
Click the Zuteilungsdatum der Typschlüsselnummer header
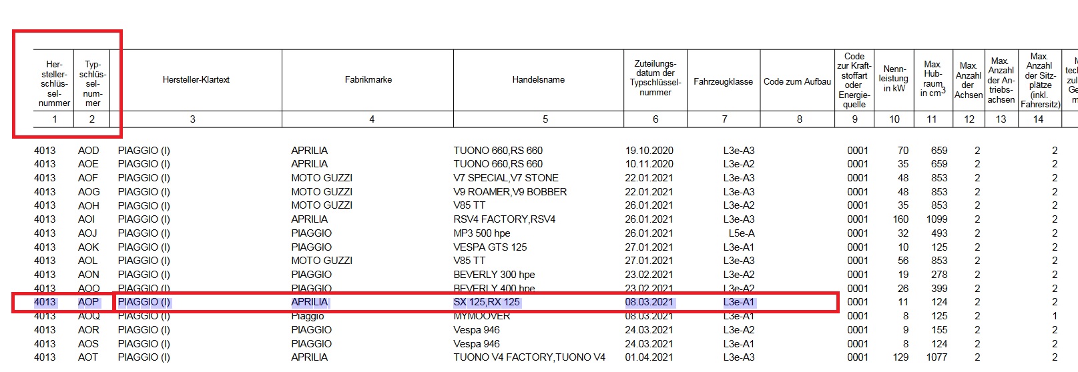click(655, 78)
